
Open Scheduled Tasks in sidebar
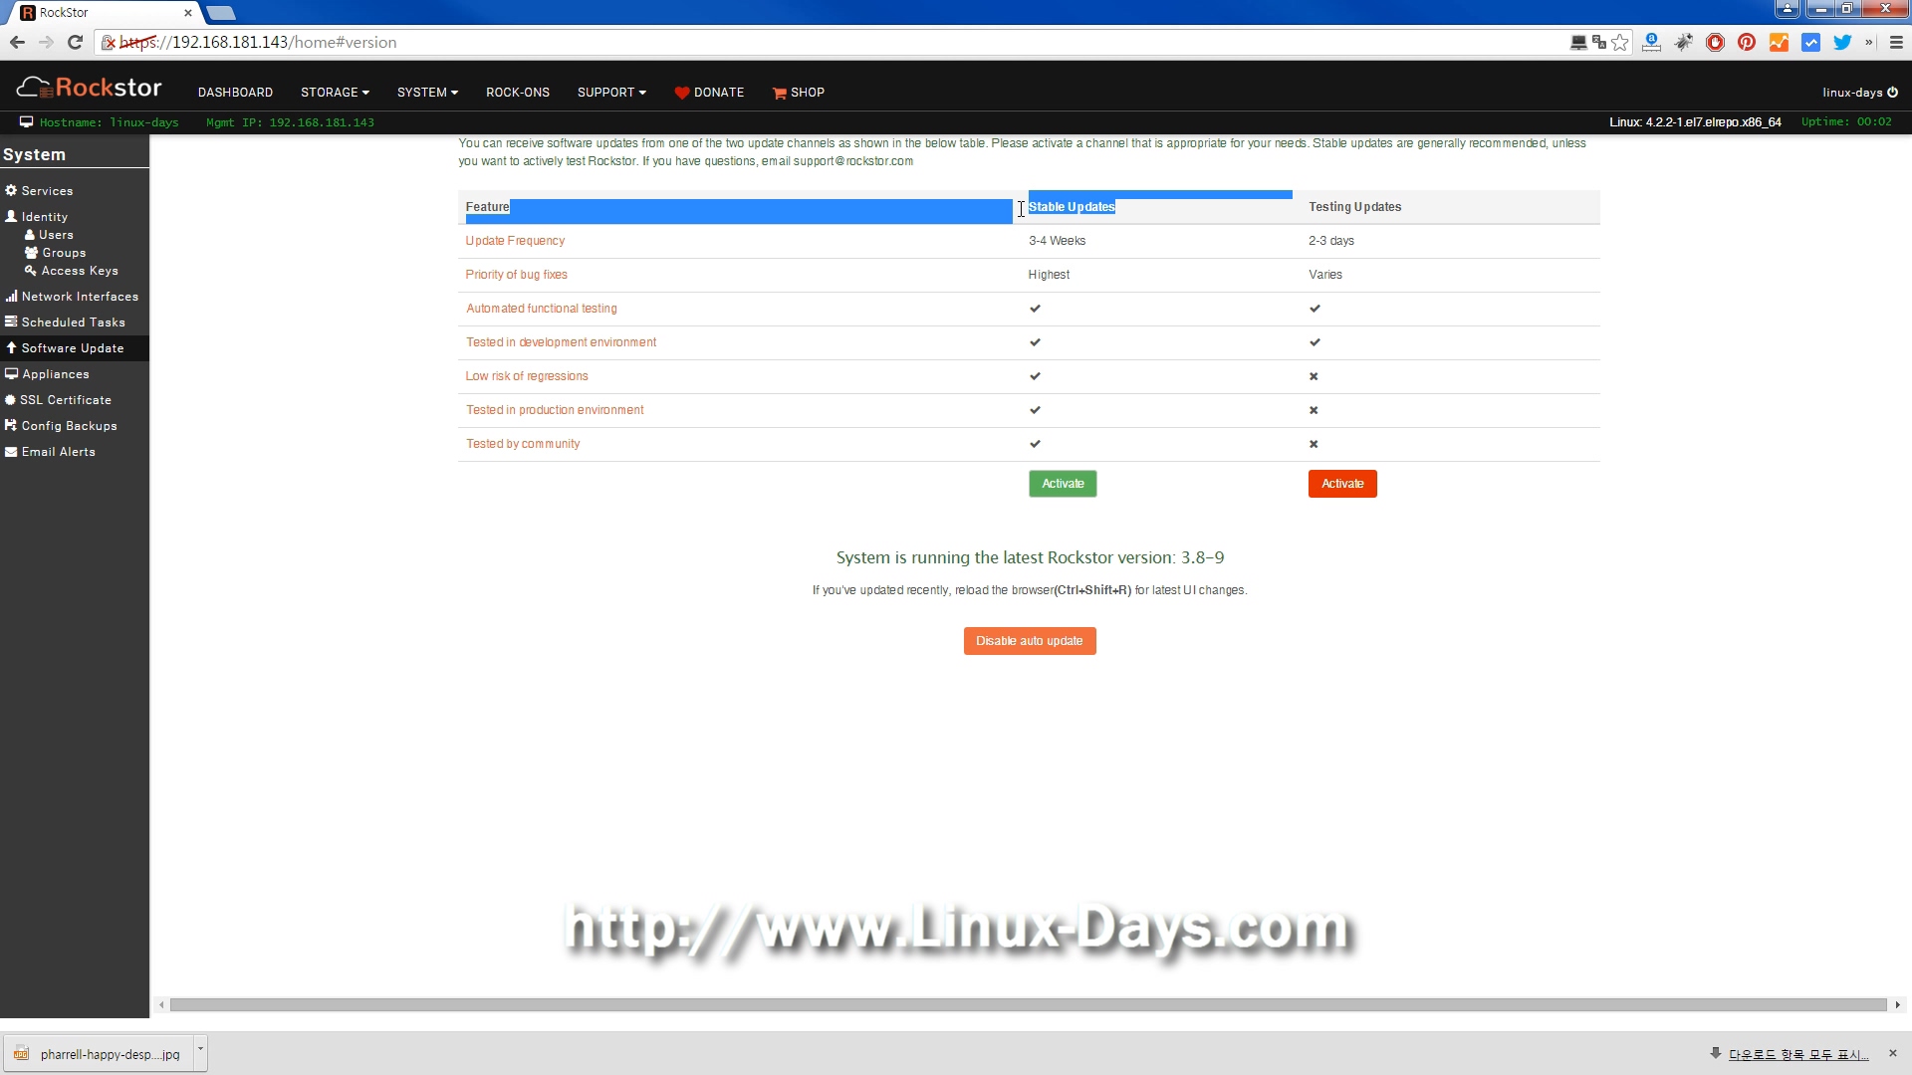click(x=66, y=322)
